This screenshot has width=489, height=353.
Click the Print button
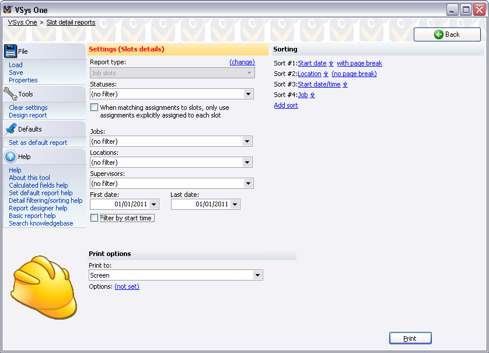click(410, 338)
